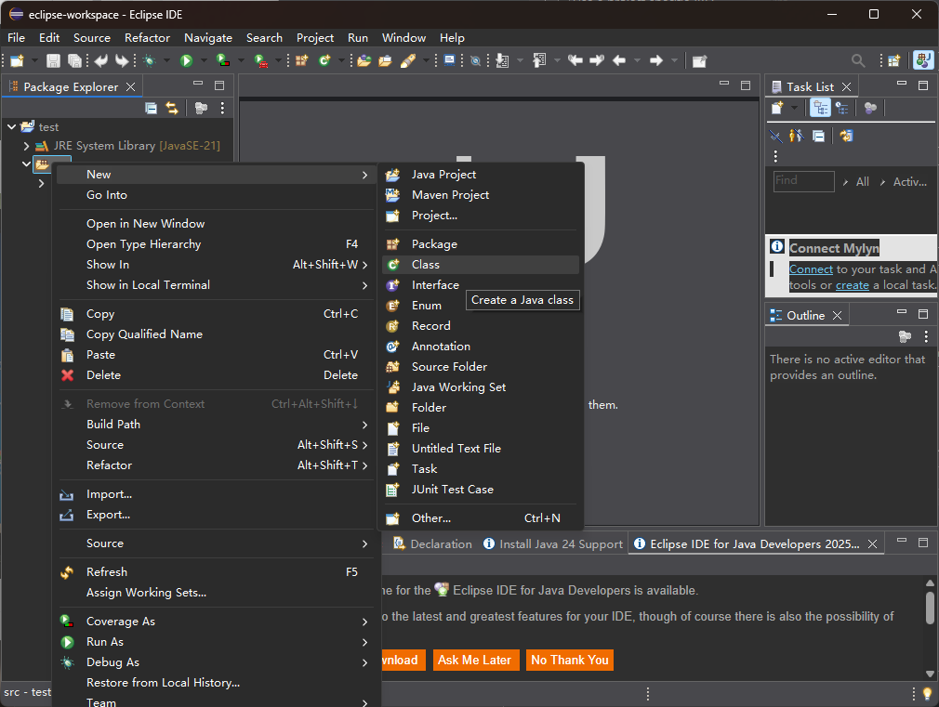
Task: Click Find field in Task List
Action: pyautogui.click(x=803, y=181)
